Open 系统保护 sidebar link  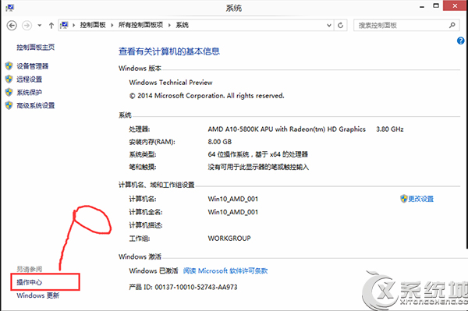[x=30, y=93]
